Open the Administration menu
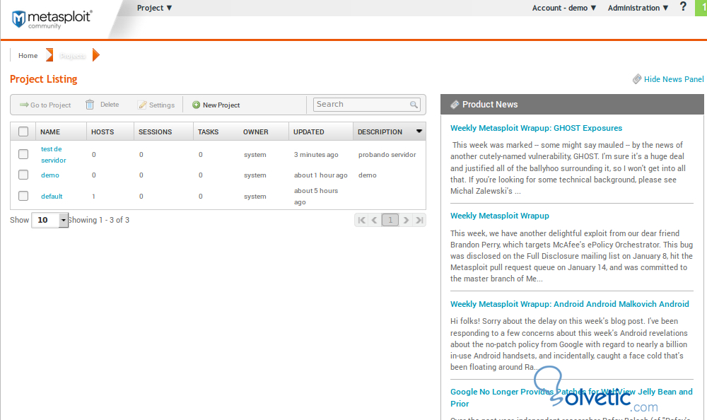The width and height of the screenshot is (707, 420). (638, 8)
